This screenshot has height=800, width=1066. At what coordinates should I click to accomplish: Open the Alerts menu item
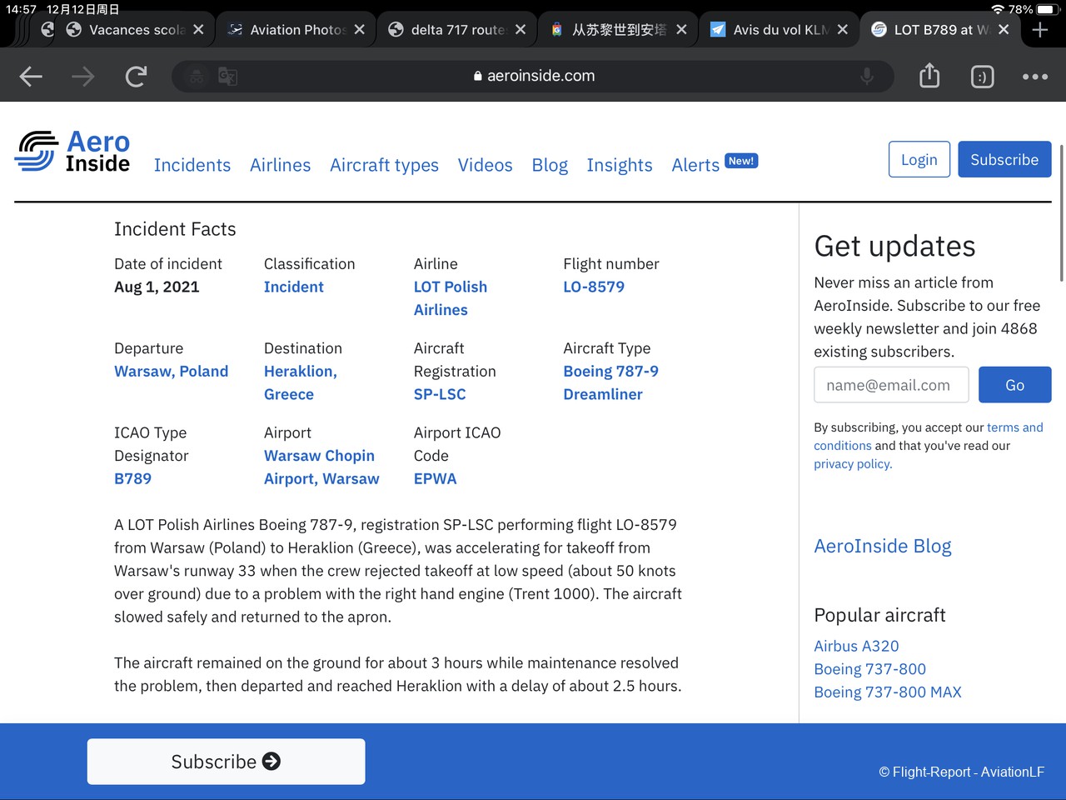pos(695,165)
